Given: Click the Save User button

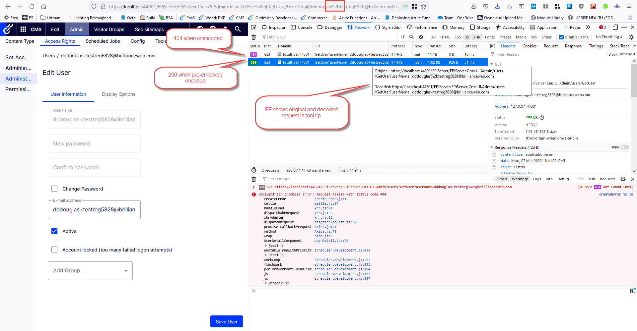Looking at the screenshot, I should (227, 321).
